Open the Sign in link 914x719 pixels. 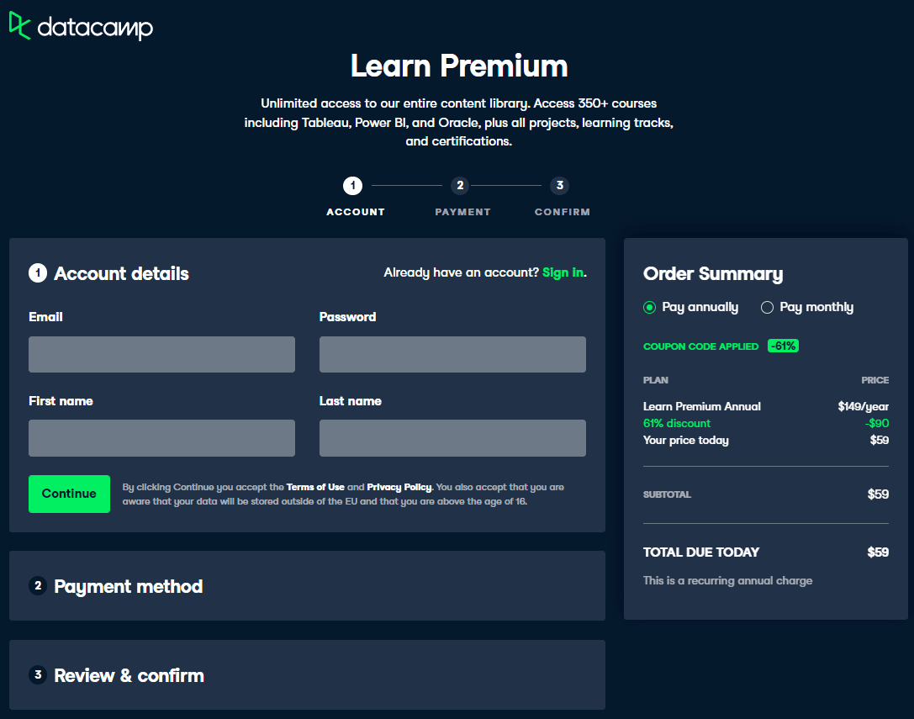(x=562, y=272)
